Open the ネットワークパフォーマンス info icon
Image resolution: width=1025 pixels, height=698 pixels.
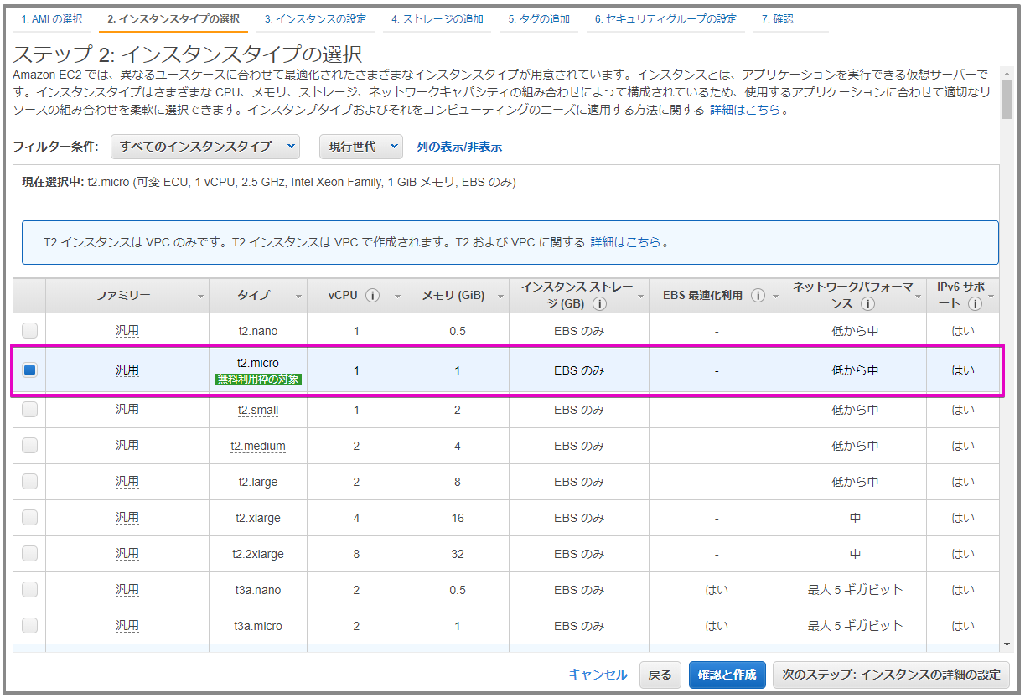pos(867,304)
